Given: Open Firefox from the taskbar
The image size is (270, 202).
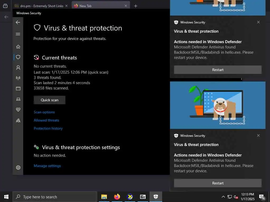Looking at the screenshot, I should coord(117,197).
